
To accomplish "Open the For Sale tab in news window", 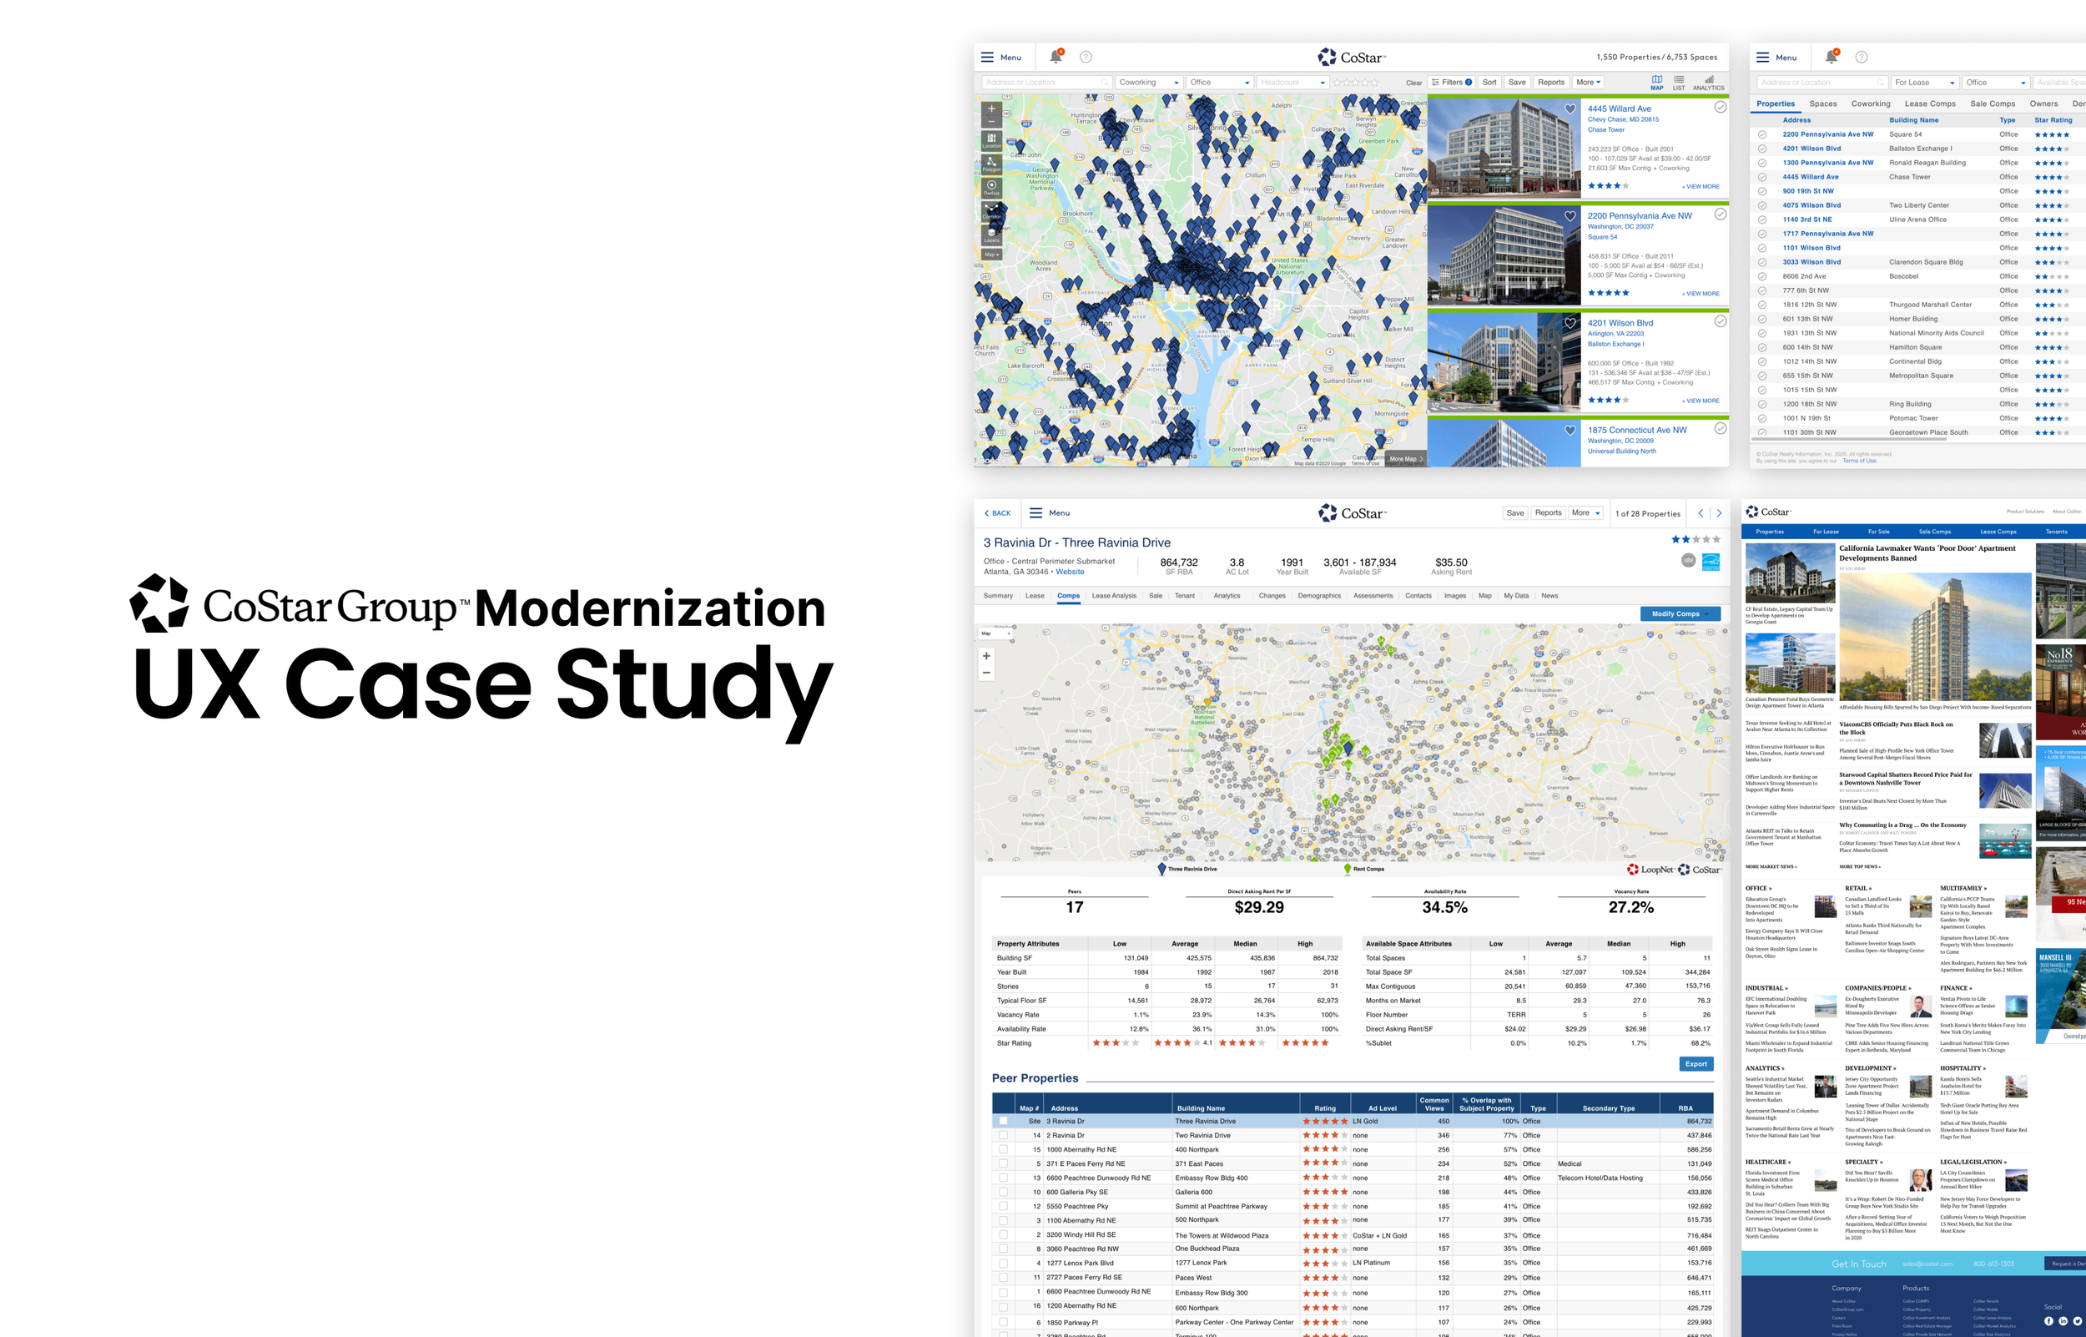I will click(x=1878, y=532).
